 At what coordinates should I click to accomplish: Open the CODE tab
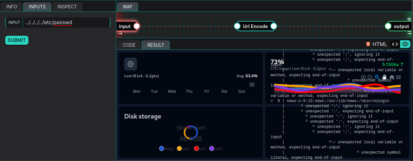[129, 45]
